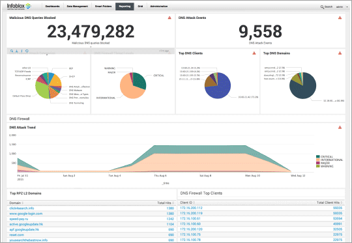Open the Data Management tab
This screenshot has height=243, width=352.
(77, 7)
